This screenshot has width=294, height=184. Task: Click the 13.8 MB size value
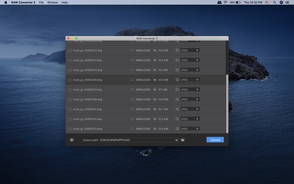[163, 50]
